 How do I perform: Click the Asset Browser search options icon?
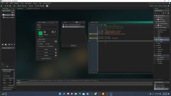163,13
